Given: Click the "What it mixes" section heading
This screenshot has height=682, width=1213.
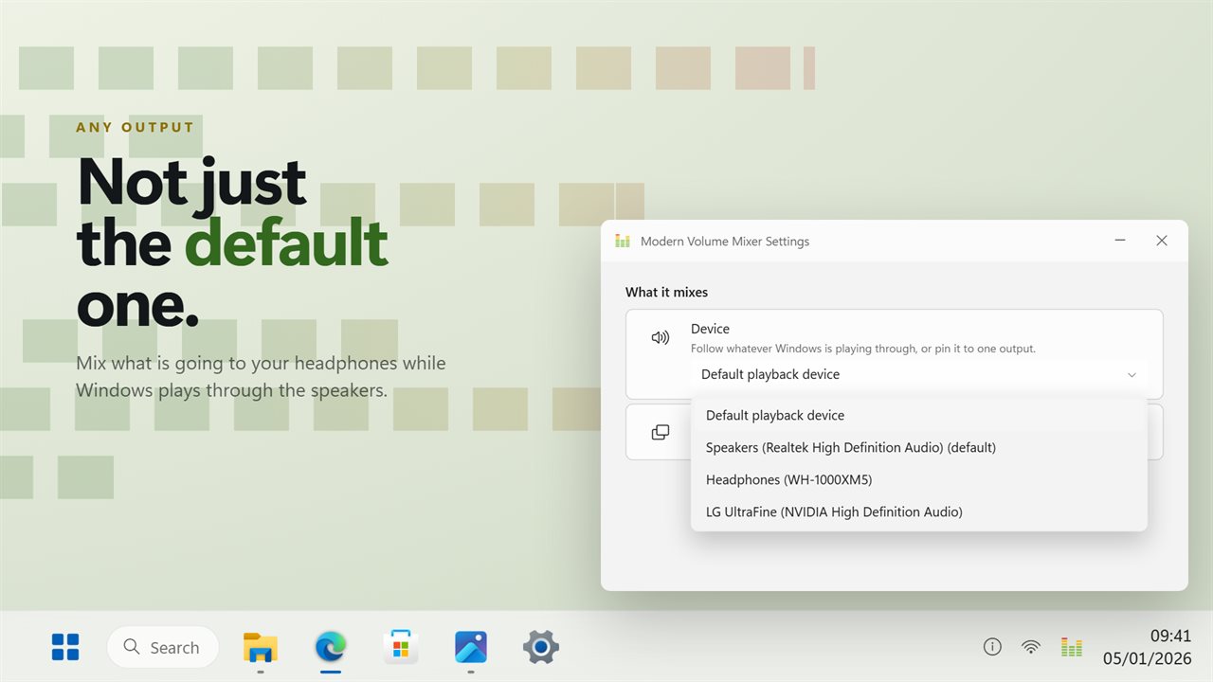Looking at the screenshot, I should pyautogui.click(x=666, y=292).
